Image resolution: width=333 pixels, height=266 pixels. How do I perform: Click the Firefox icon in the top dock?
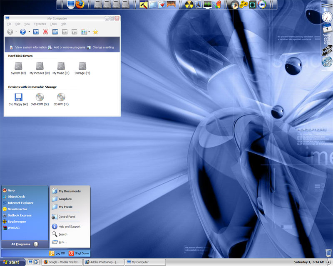click(80, 5)
